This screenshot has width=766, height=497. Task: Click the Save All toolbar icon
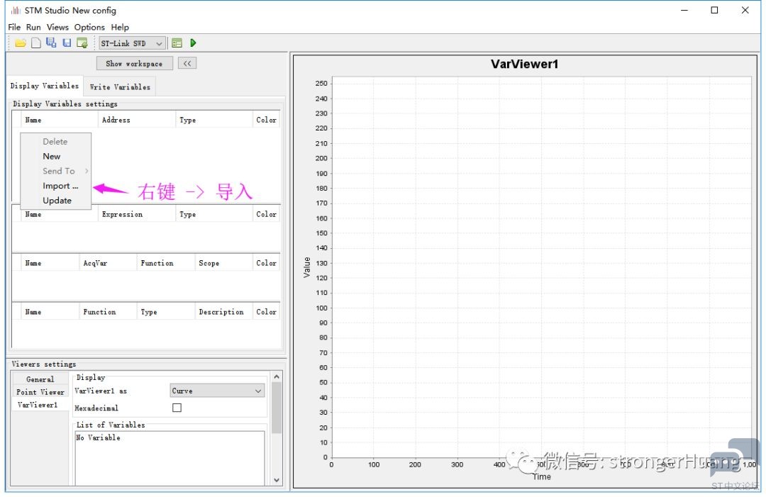51,43
